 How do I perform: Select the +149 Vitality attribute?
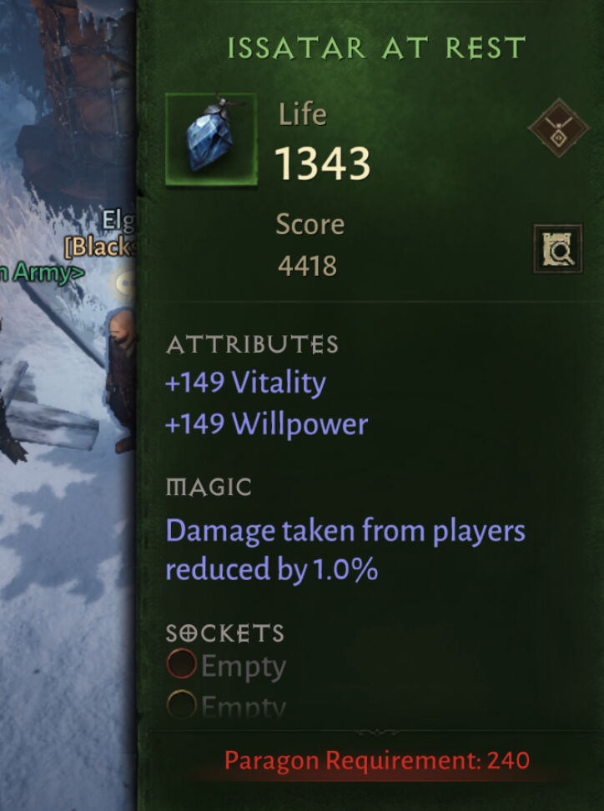point(245,383)
